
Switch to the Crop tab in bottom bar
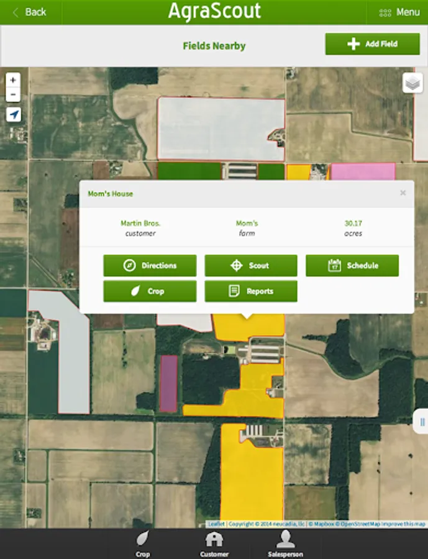(143, 543)
